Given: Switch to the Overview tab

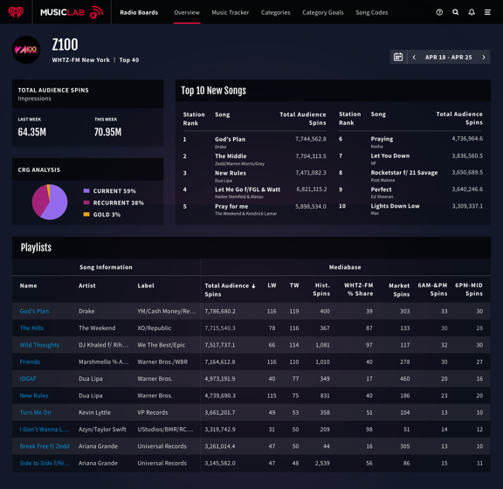Looking at the screenshot, I should [187, 12].
